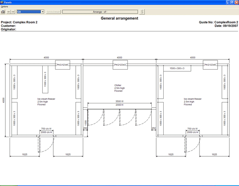Click the horizontal 1500 x 300 x 3 shelf
Image resolution: width=239 pixels, height=186 pixels.
click(x=177, y=68)
